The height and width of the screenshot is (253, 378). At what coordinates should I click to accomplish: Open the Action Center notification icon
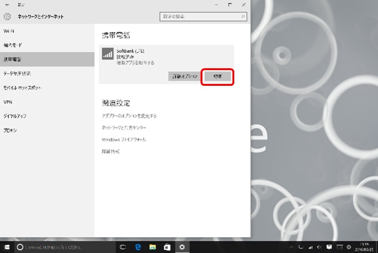click(x=329, y=247)
